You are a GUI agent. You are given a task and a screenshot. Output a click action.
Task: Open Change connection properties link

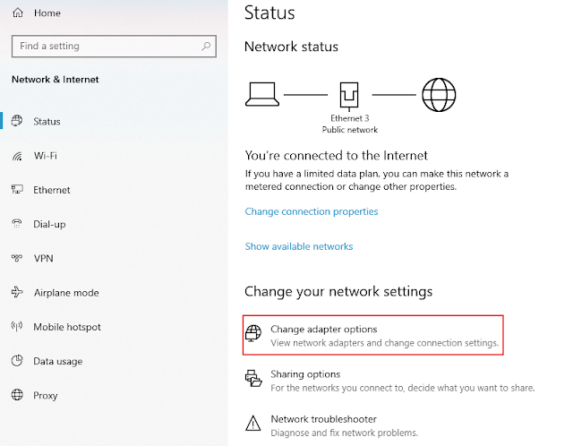point(311,211)
